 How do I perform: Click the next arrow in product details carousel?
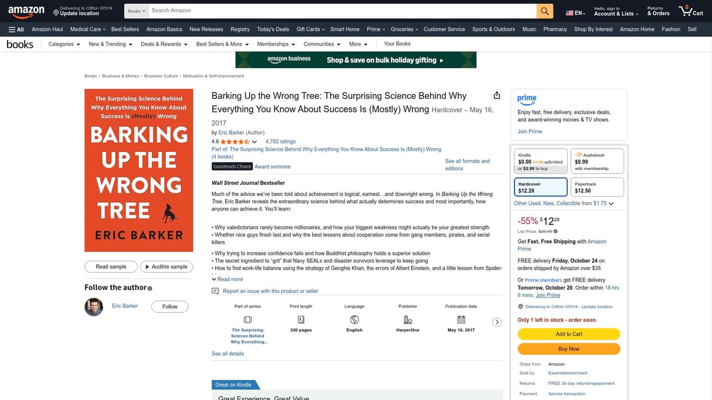point(497,322)
